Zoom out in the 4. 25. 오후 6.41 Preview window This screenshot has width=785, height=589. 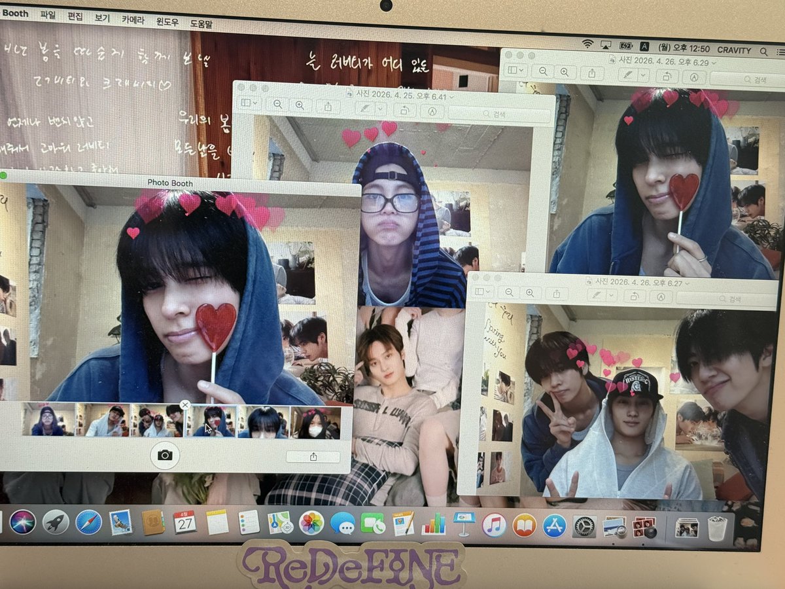click(x=277, y=104)
